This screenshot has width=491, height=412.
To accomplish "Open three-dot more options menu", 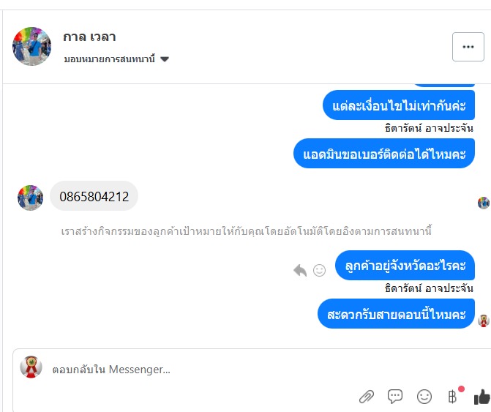I will coord(468,47).
